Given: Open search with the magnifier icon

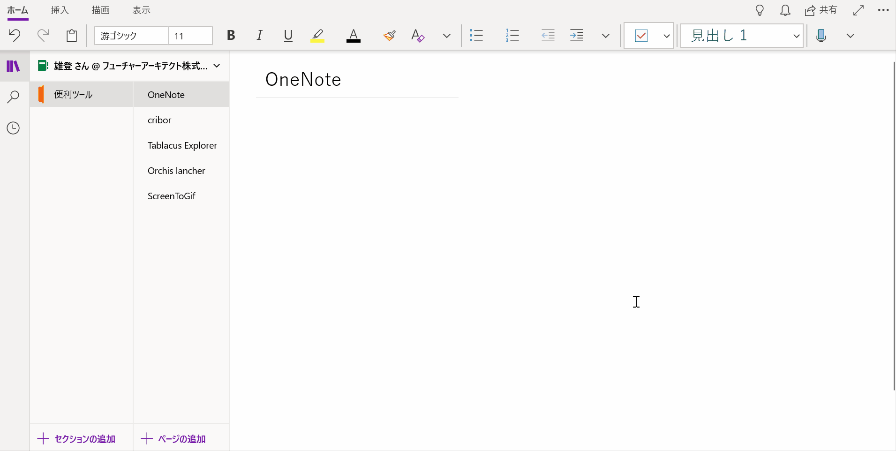Looking at the screenshot, I should coord(13,97).
